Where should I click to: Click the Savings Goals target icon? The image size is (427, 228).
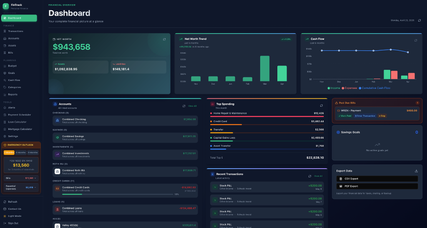[x=338, y=132]
